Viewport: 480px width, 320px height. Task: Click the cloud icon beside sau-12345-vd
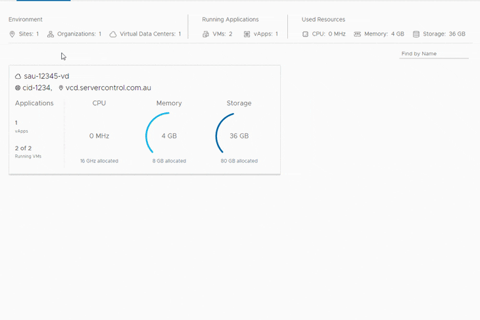[x=18, y=76]
